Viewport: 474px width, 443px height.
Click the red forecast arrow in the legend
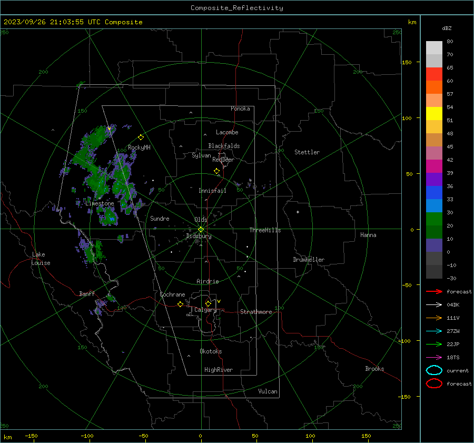[x=434, y=291]
